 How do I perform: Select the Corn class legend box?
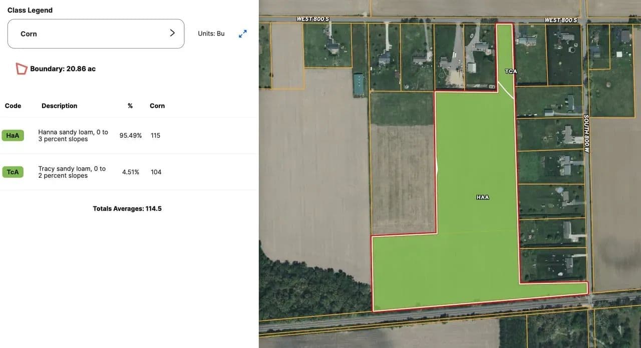click(x=96, y=34)
